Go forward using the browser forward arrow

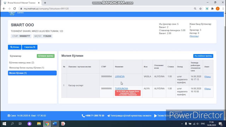9,8
